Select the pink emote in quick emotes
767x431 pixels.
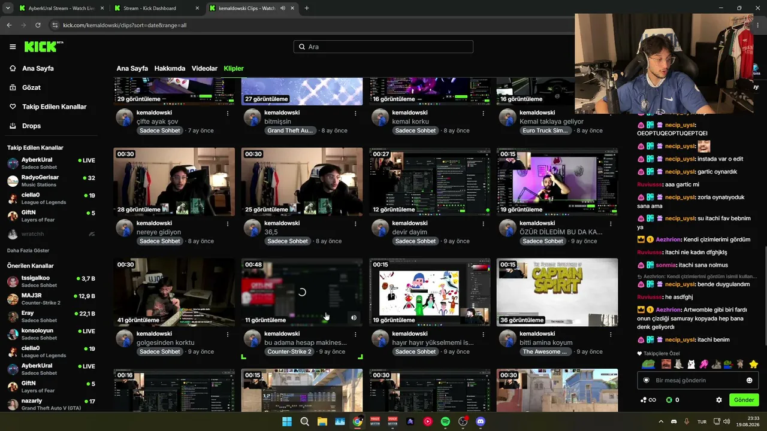(x=703, y=364)
